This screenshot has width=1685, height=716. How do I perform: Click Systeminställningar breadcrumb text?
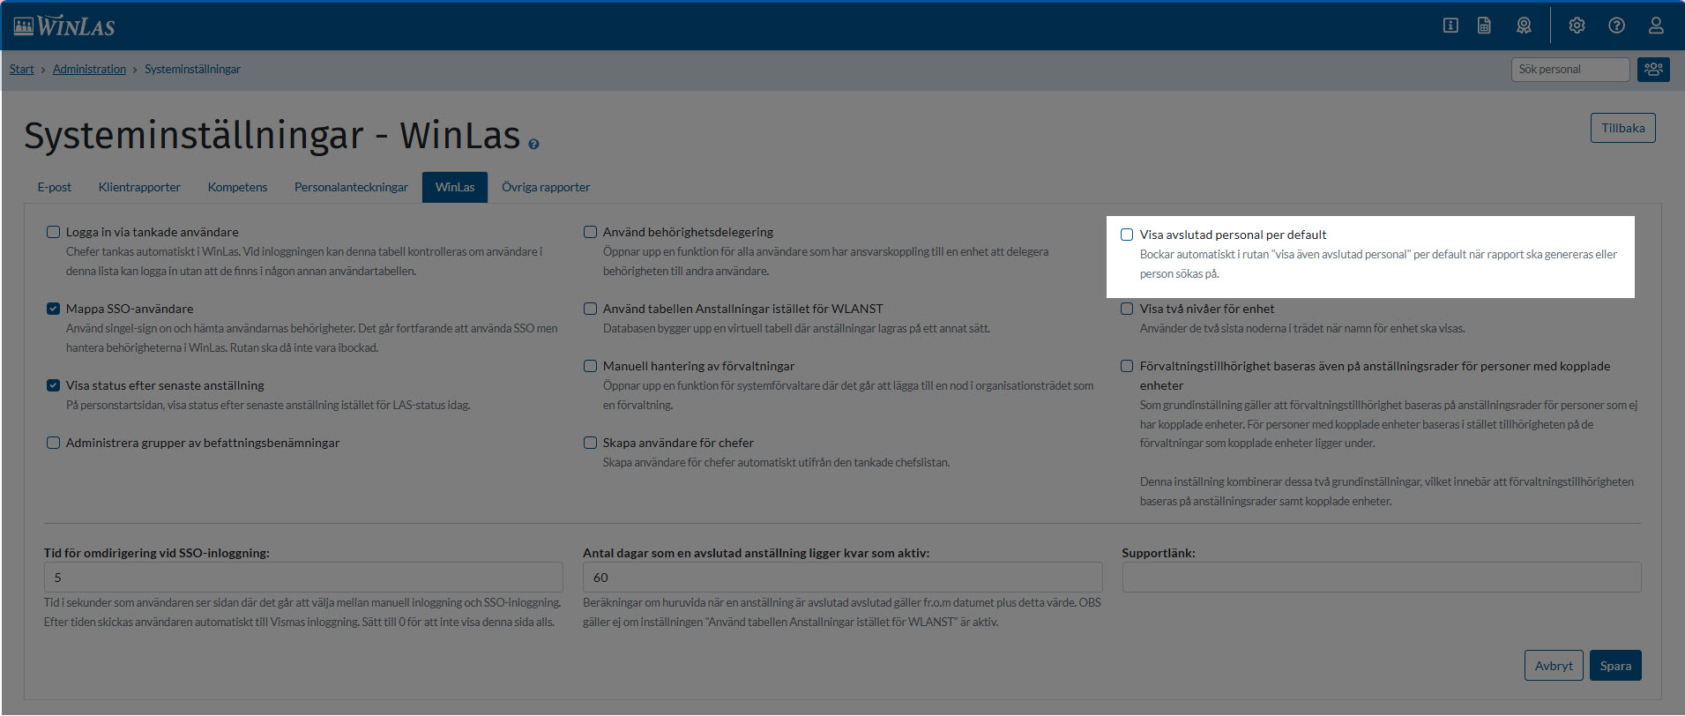192,69
